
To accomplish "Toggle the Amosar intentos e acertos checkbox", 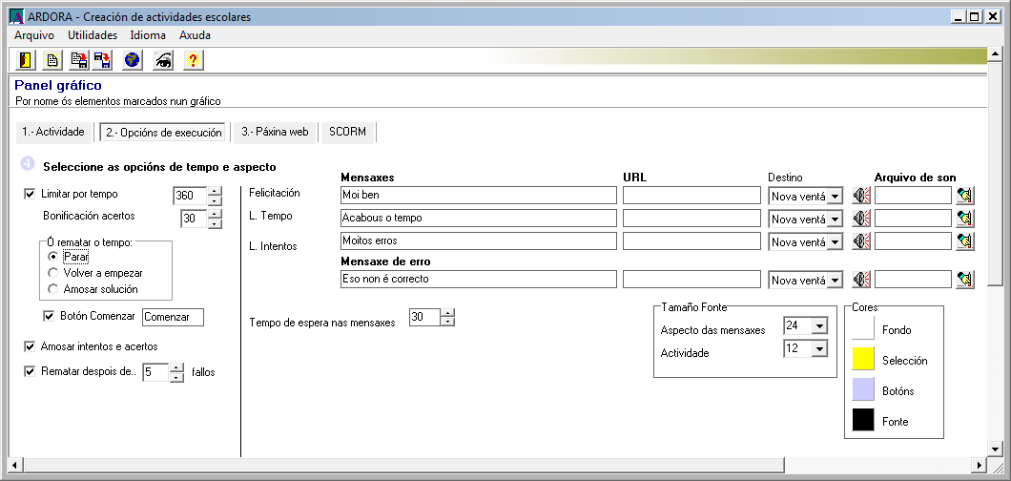I will (30, 346).
